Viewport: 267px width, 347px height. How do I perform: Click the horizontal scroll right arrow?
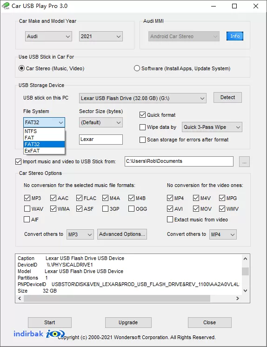tap(238, 298)
